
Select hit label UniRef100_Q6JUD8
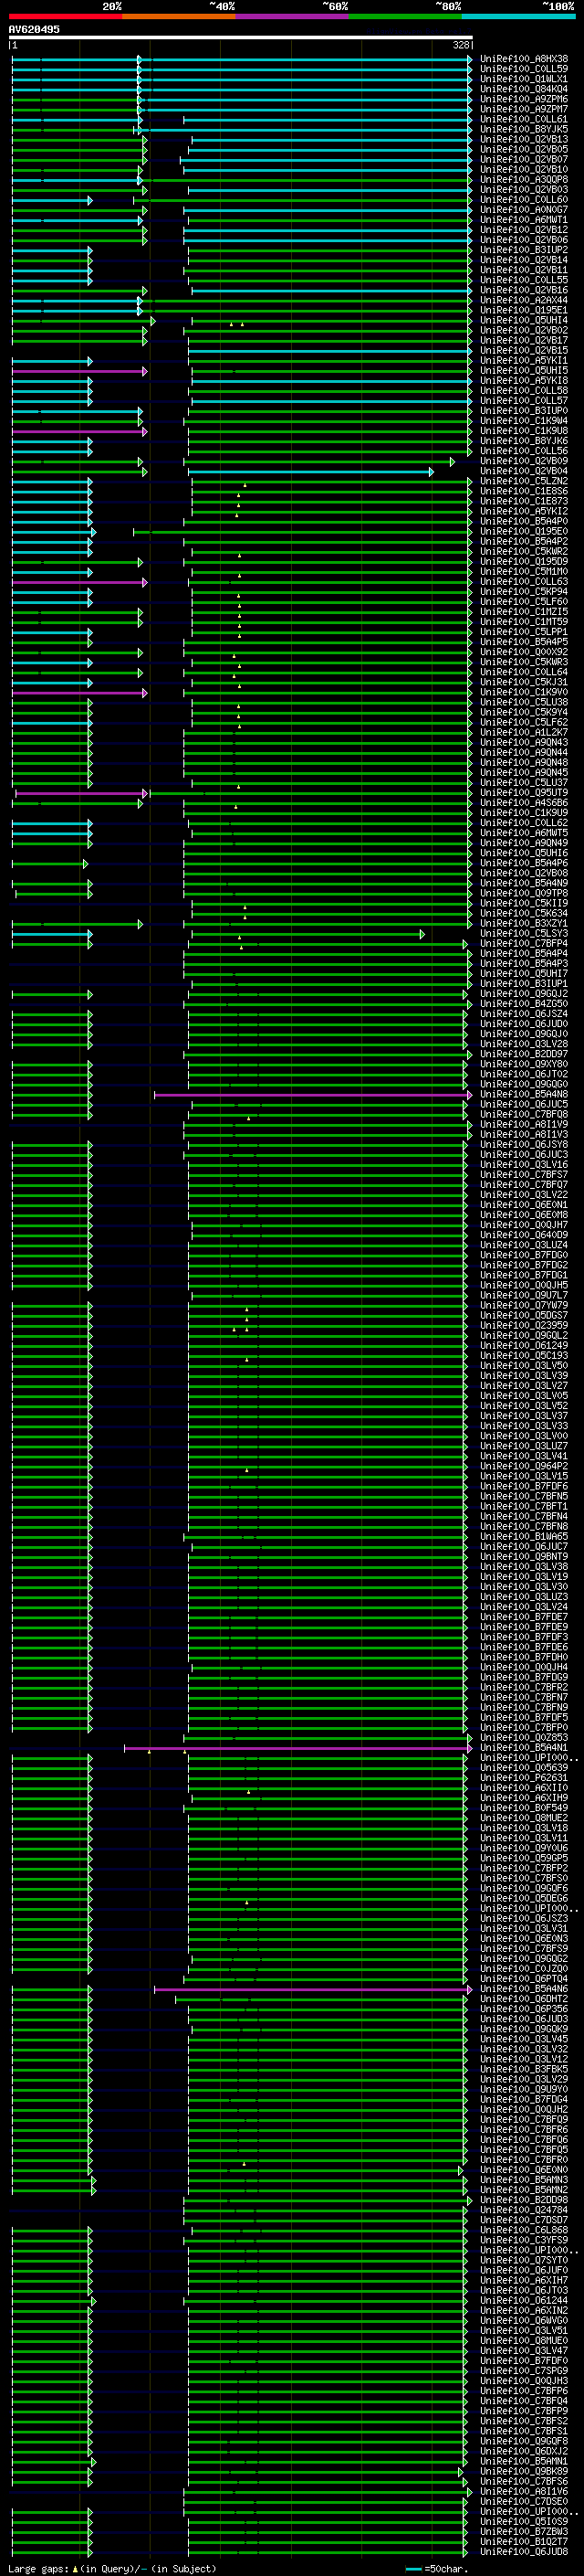(x=524, y=2552)
